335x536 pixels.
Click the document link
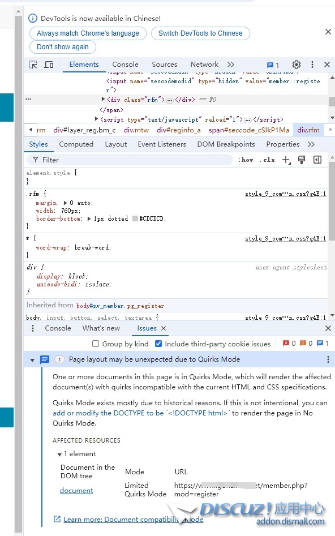click(76, 491)
